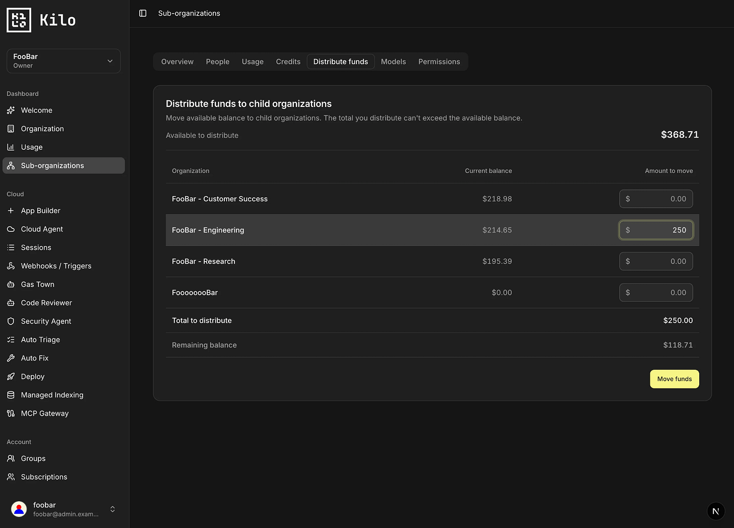Click the MCP Gateway icon
This screenshot has width=734, height=528.
pyautogui.click(x=11, y=414)
